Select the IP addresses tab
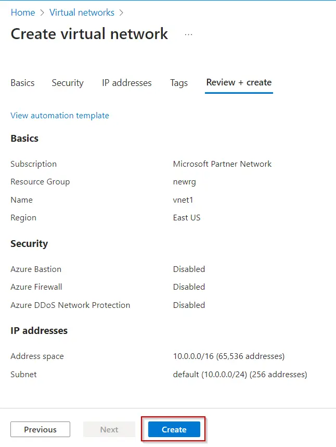Viewport: 336px width, 447px height. [x=127, y=83]
